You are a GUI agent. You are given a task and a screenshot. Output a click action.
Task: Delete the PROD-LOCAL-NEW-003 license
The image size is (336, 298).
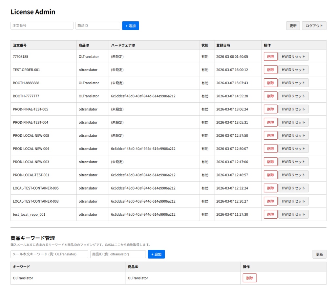[x=271, y=162]
